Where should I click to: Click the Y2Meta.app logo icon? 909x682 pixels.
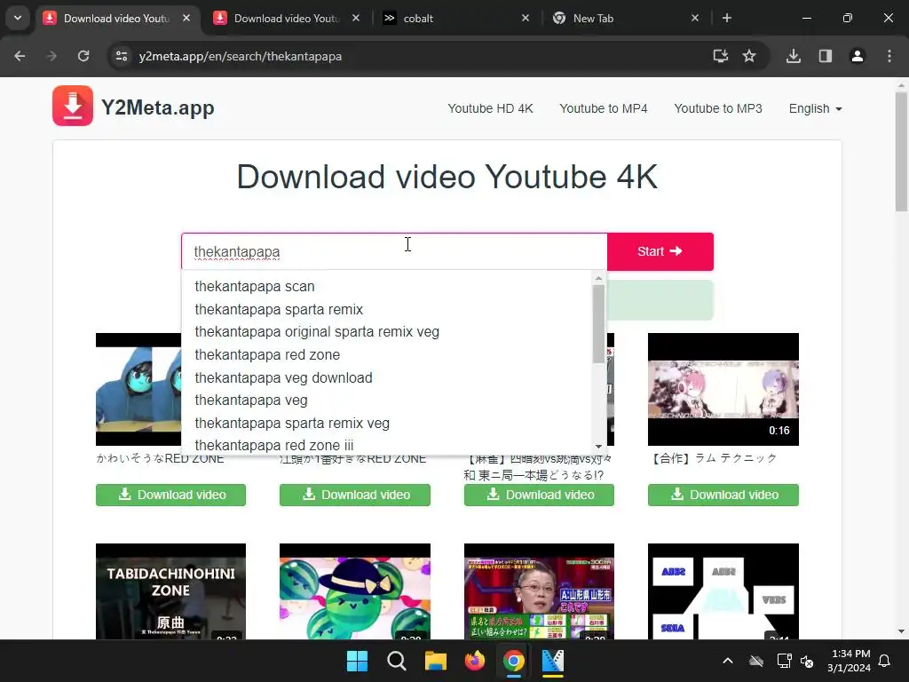click(x=73, y=106)
